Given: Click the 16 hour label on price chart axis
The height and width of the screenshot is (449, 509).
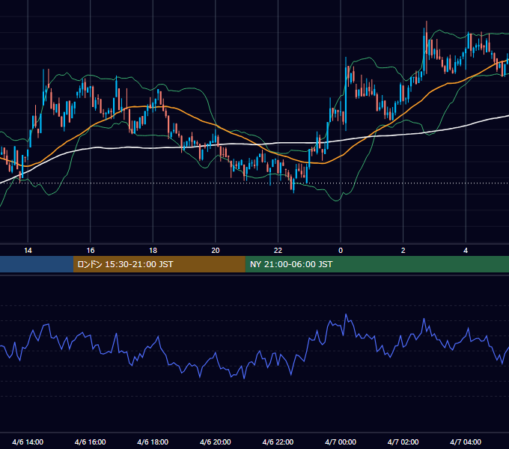Looking at the screenshot, I should tap(91, 251).
